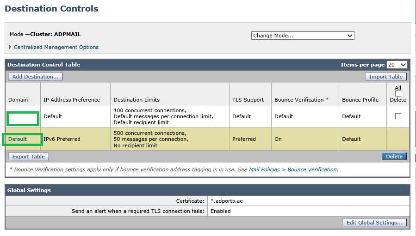Follow Mail Policies > Bounce Verification link
The image size is (416, 236).
tap(293, 169)
